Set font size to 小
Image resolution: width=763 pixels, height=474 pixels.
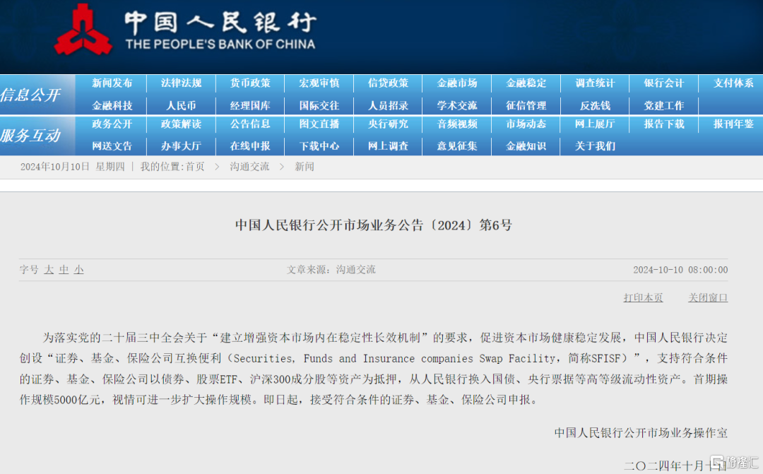(79, 270)
